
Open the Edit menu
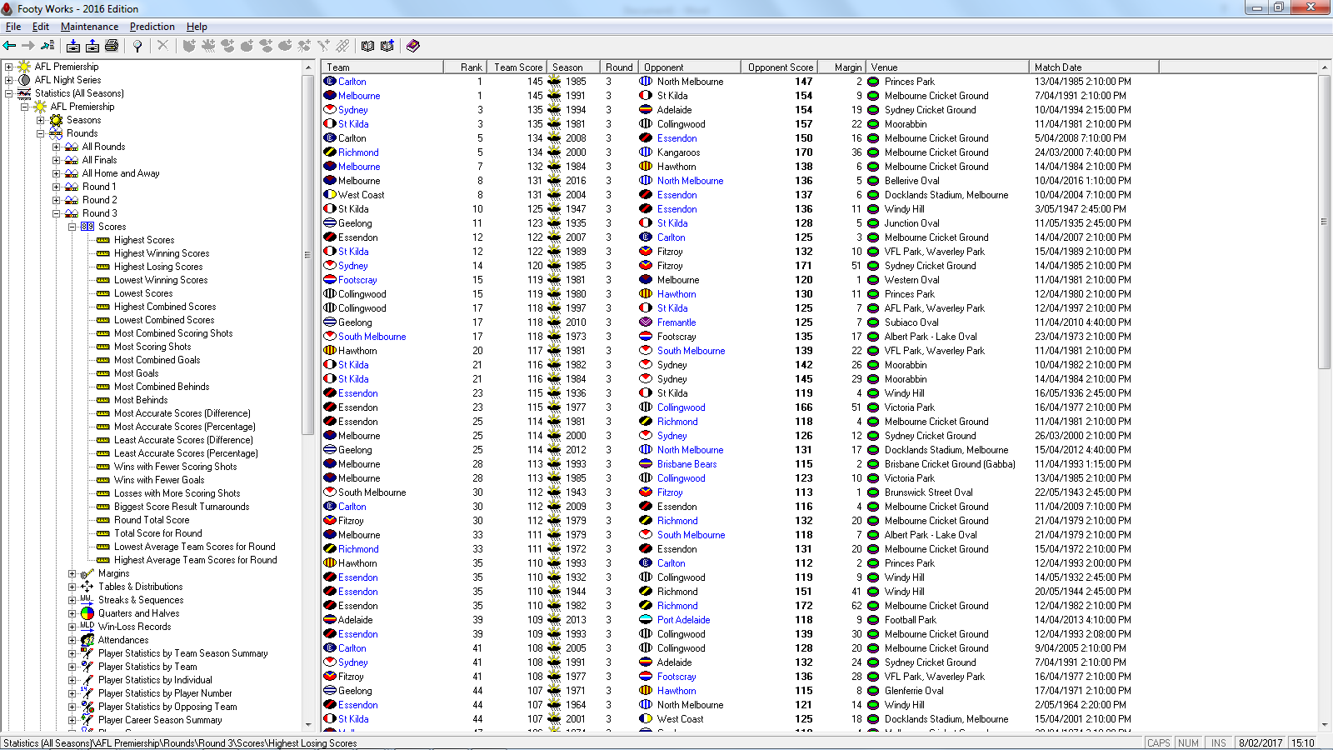pos(41,27)
